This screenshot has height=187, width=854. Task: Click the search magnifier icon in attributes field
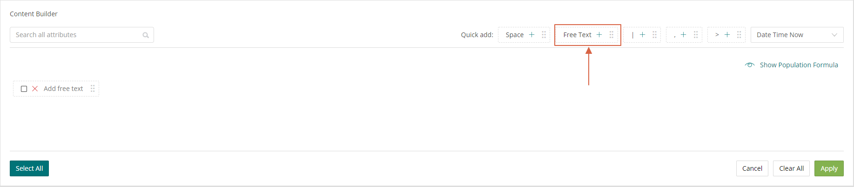pyautogui.click(x=146, y=35)
